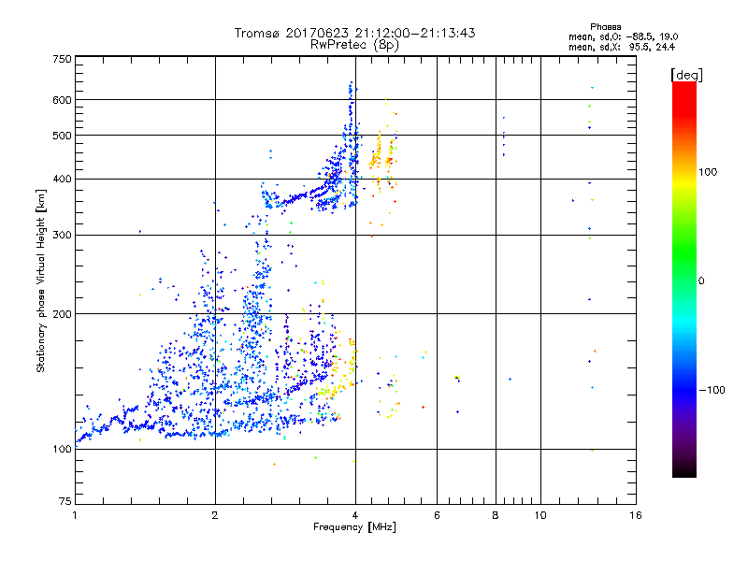The image size is (748, 561).
Task: Click the x-axis tick label '8'
Action: (x=496, y=515)
